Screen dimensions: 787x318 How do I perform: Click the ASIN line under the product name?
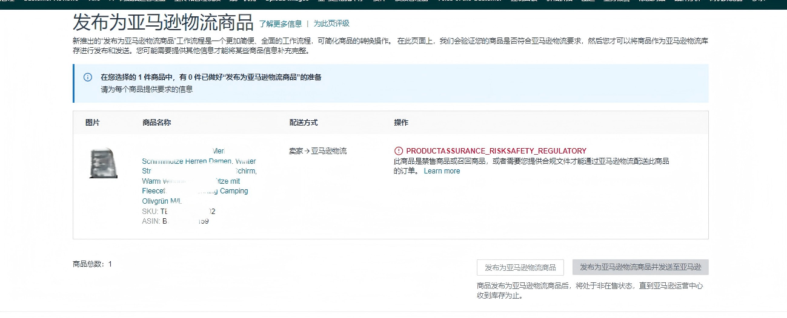click(x=175, y=221)
